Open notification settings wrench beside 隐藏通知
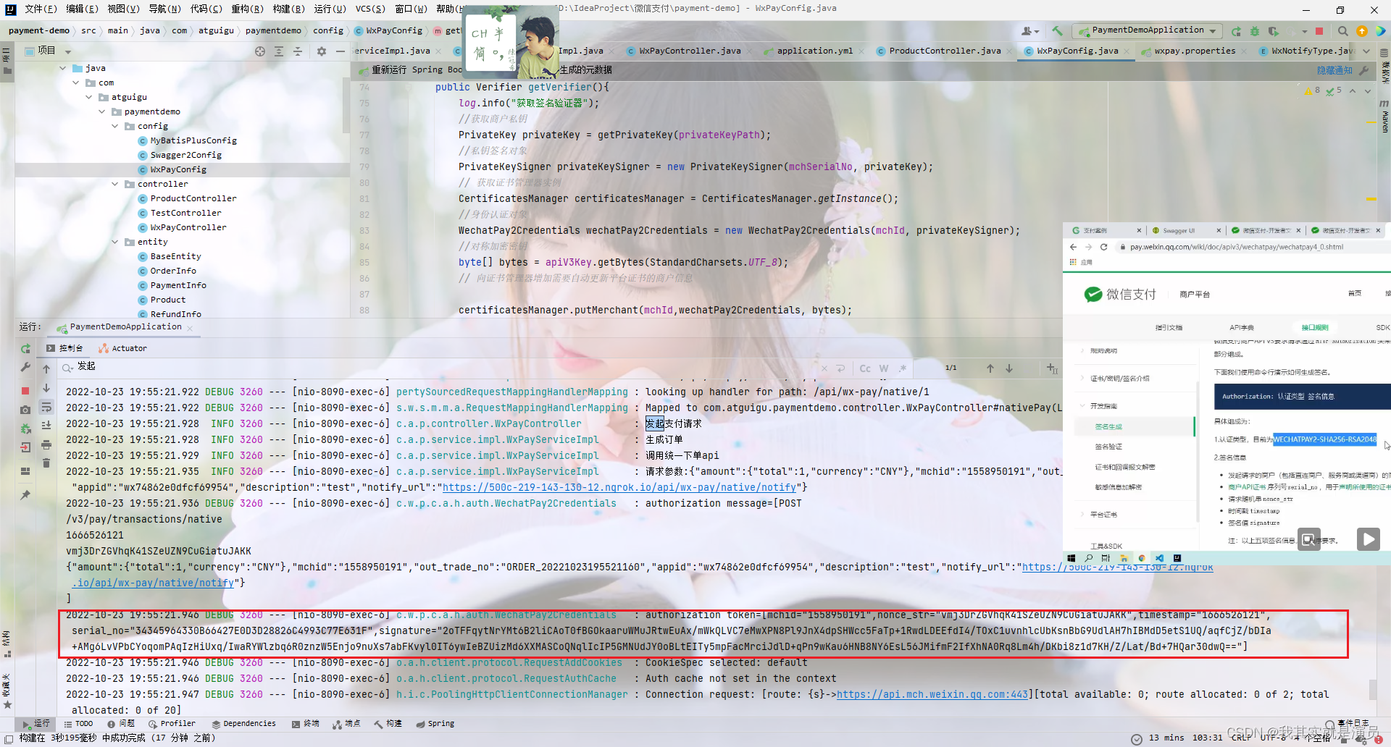 1364,70
